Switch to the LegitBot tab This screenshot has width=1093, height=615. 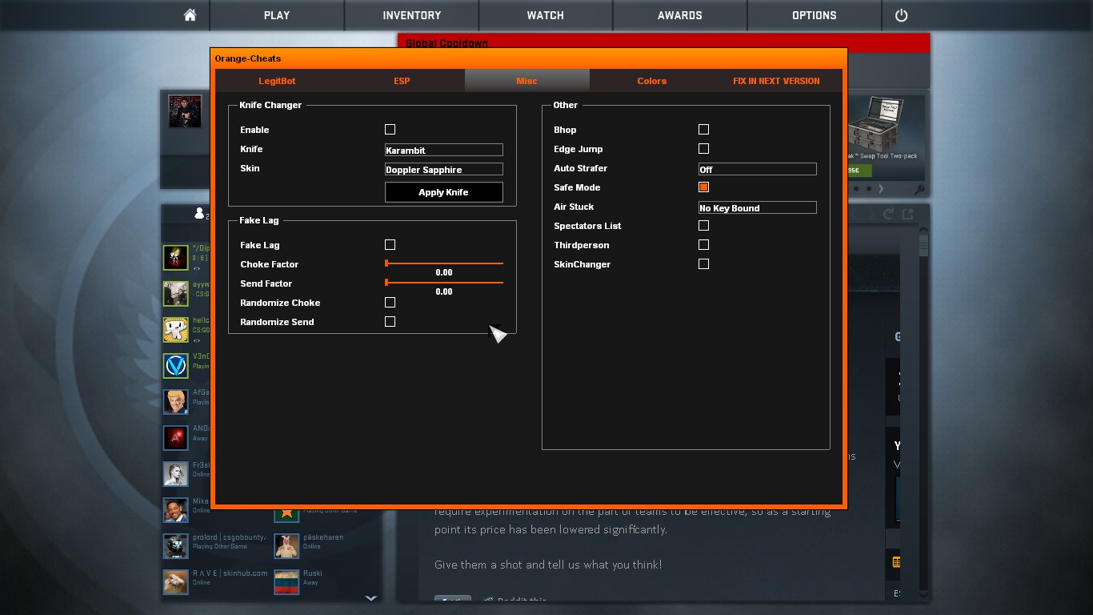277,81
